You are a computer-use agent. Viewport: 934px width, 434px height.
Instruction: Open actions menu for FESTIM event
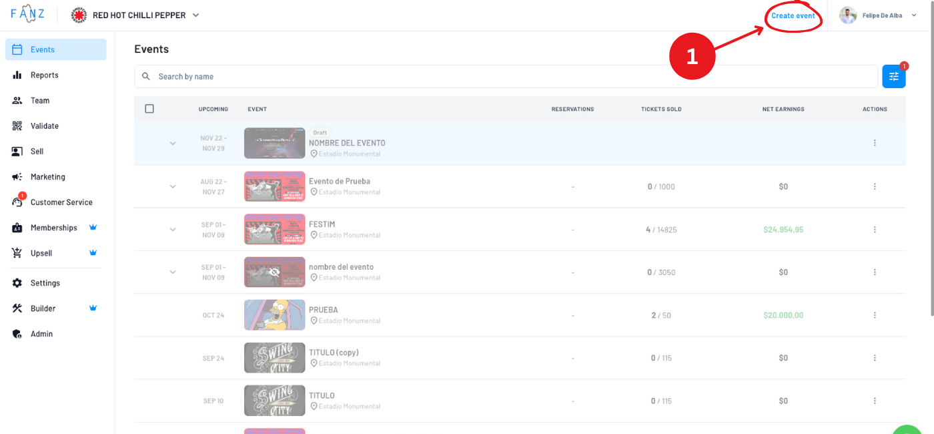tap(875, 230)
